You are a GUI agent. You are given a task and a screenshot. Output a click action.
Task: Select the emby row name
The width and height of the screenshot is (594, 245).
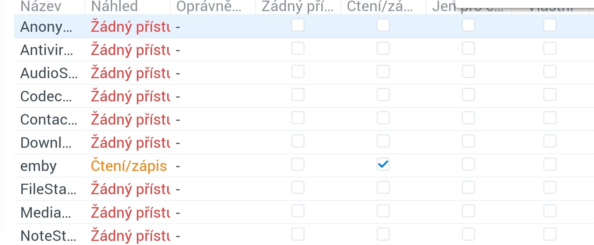click(x=38, y=166)
